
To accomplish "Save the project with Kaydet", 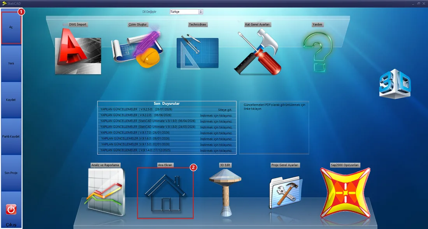I will point(11,100).
